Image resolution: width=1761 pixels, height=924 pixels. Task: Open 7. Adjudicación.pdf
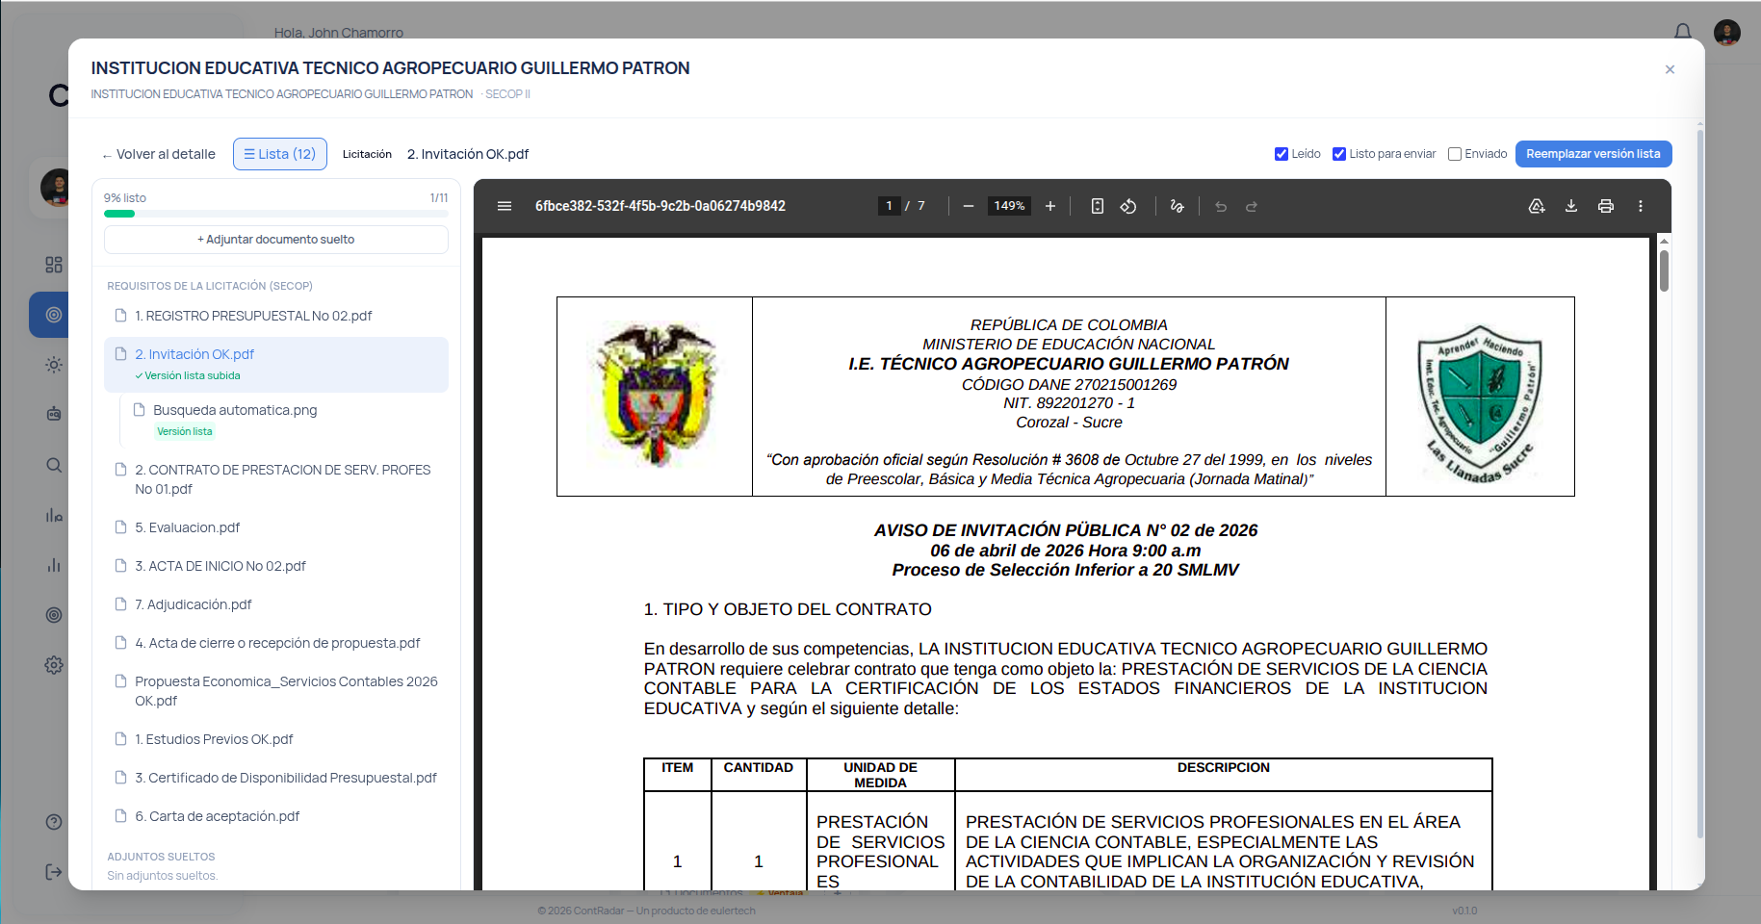(x=276, y=604)
